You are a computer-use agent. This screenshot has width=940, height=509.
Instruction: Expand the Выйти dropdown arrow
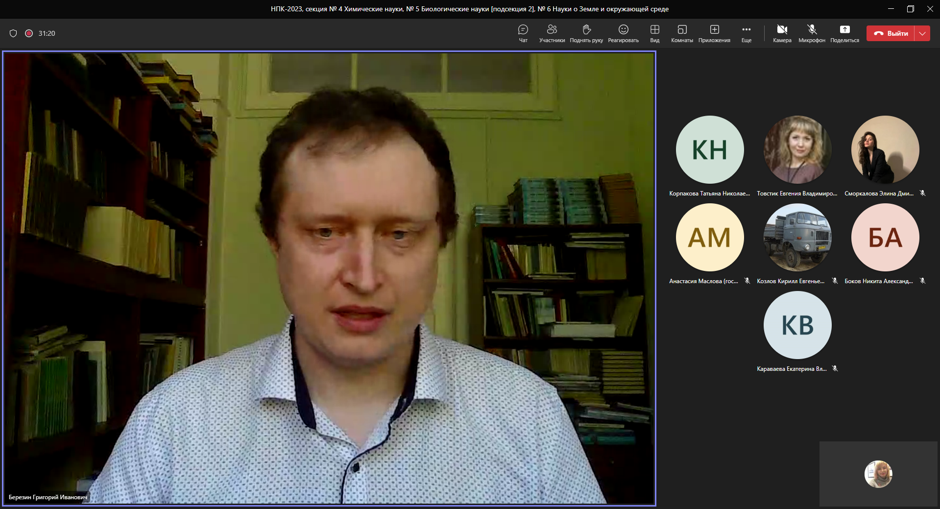tap(922, 33)
